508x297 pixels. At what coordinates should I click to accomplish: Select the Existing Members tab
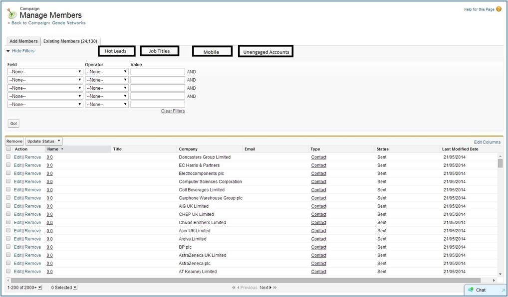click(70, 41)
